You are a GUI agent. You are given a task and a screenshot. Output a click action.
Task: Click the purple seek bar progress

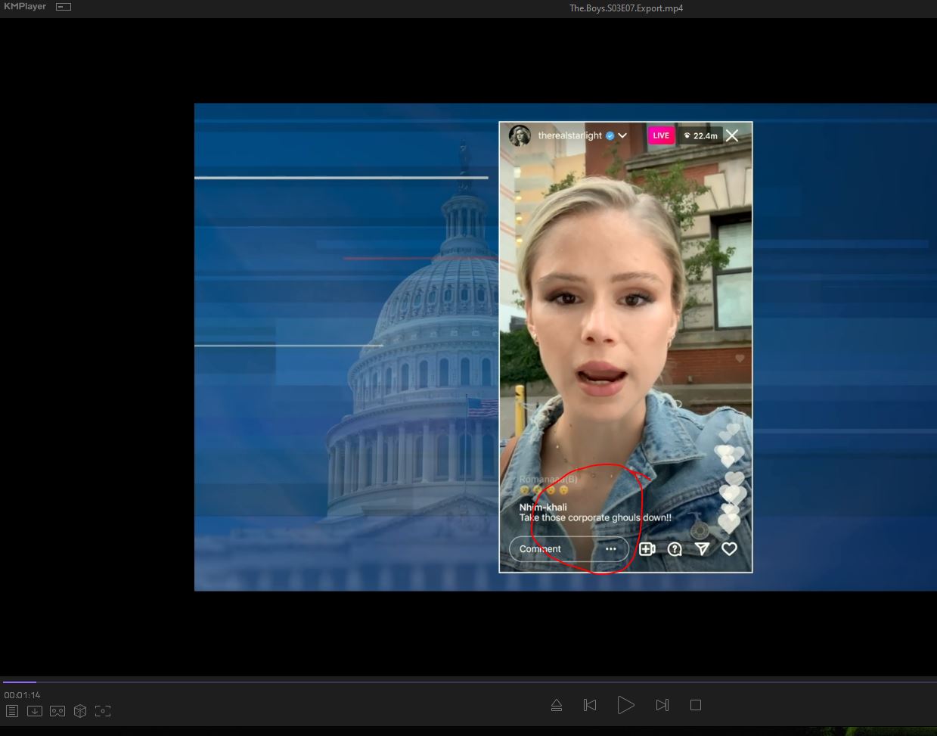pyautogui.click(x=20, y=682)
